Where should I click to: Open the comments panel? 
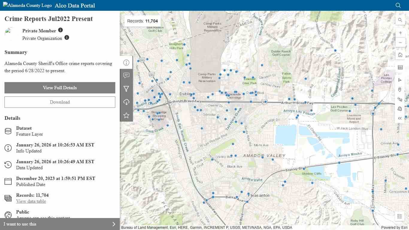point(126,75)
